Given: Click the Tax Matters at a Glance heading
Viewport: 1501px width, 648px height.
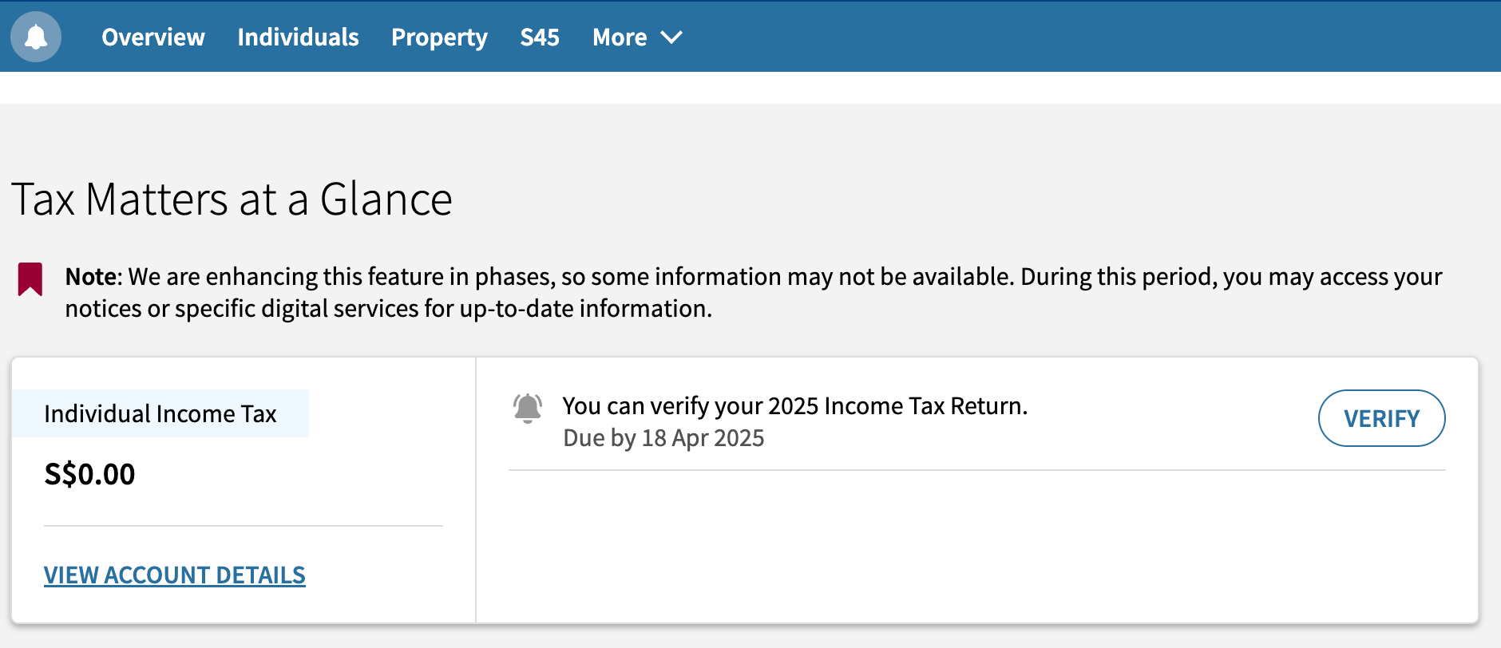Looking at the screenshot, I should [x=232, y=200].
